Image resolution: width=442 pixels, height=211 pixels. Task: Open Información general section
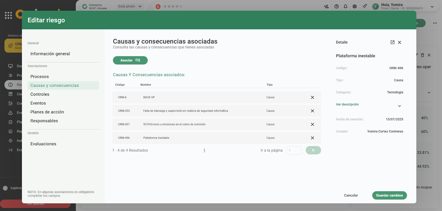(x=50, y=54)
